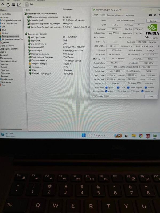The width and height of the screenshot is (160, 213).
Task: Toggle the UEFI checkbox
Action: tap(151, 38)
